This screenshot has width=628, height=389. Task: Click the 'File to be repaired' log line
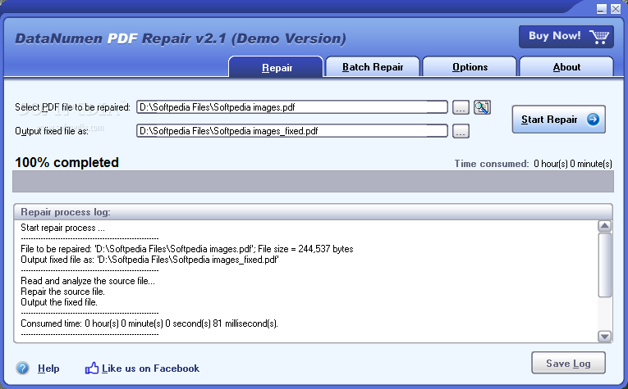pos(187,249)
